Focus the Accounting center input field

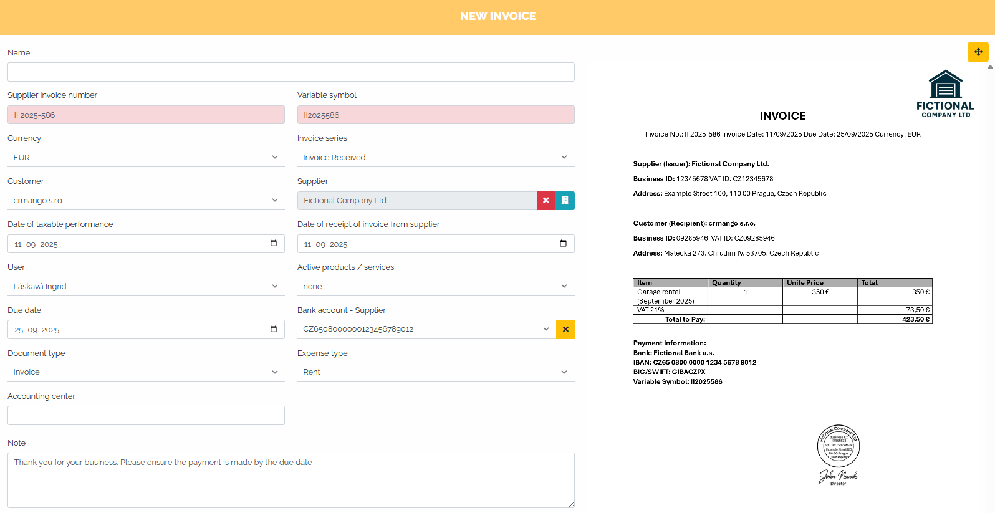click(x=146, y=415)
